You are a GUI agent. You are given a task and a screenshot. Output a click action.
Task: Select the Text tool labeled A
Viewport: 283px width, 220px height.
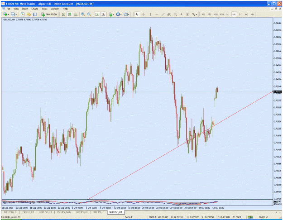pos(182,14)
